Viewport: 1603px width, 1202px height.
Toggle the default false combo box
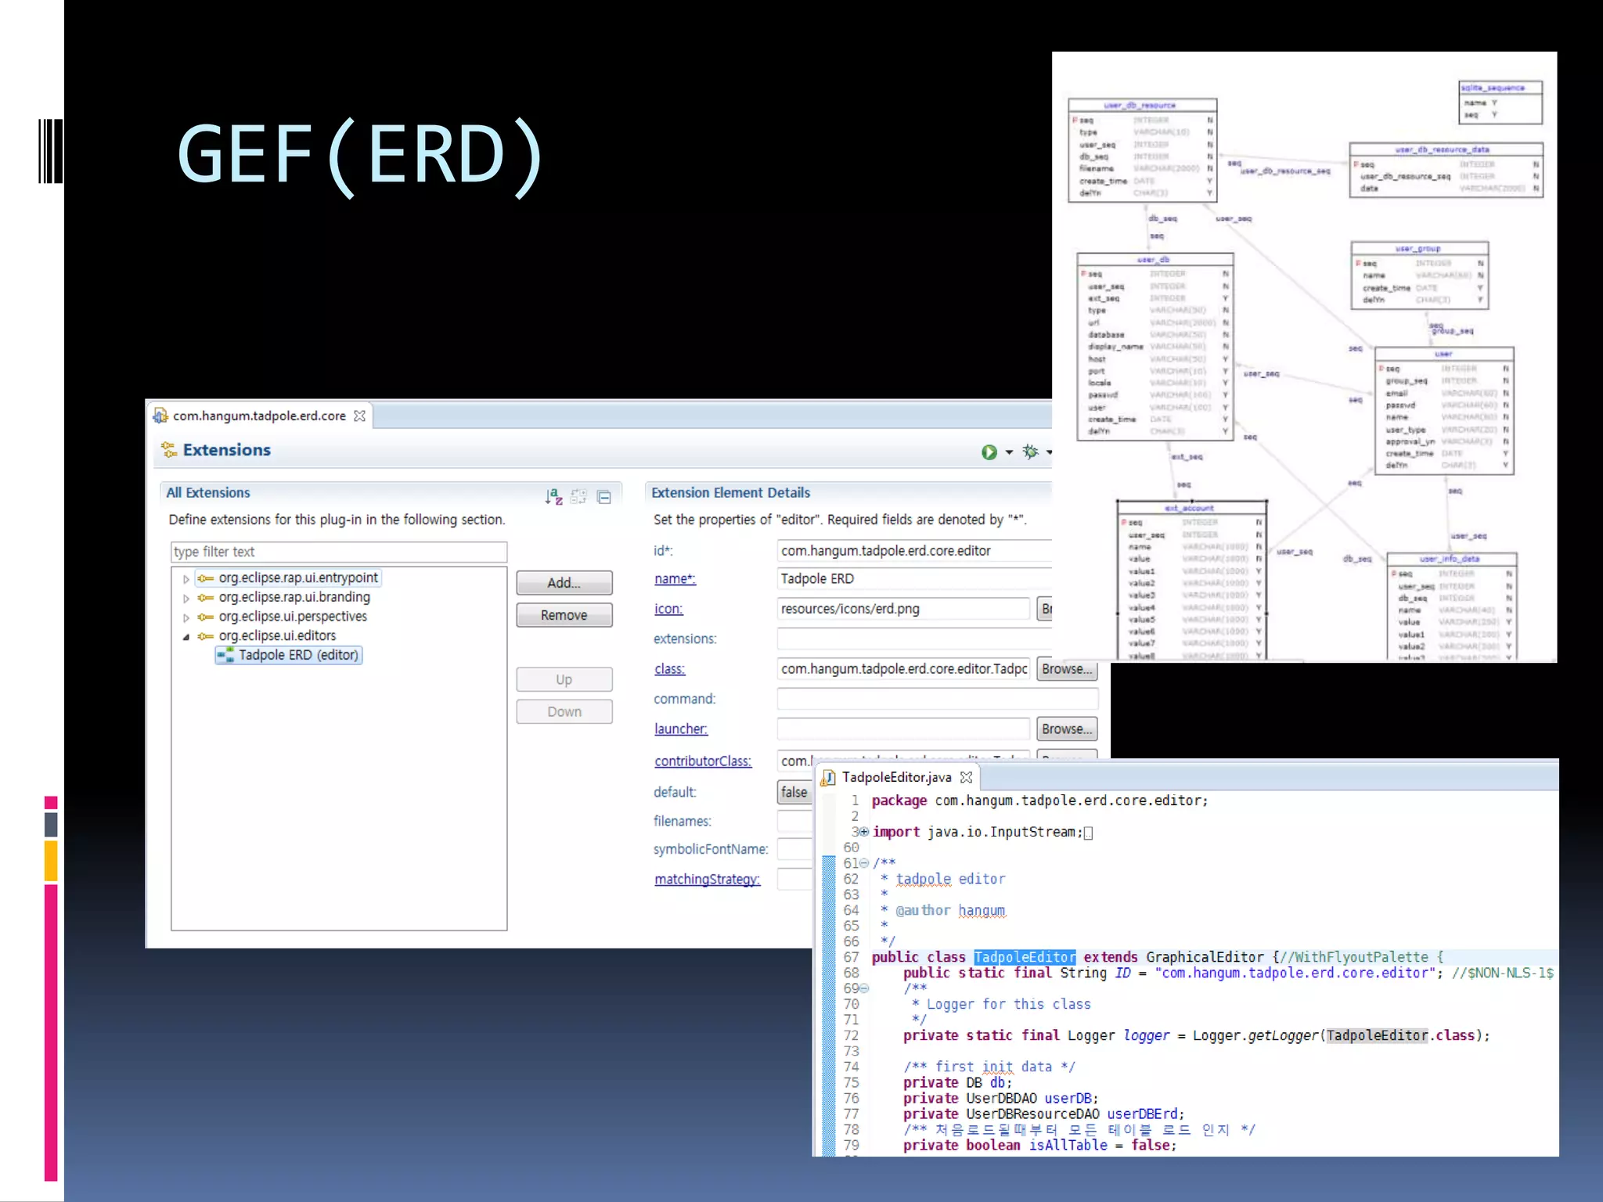click(794, 792)
